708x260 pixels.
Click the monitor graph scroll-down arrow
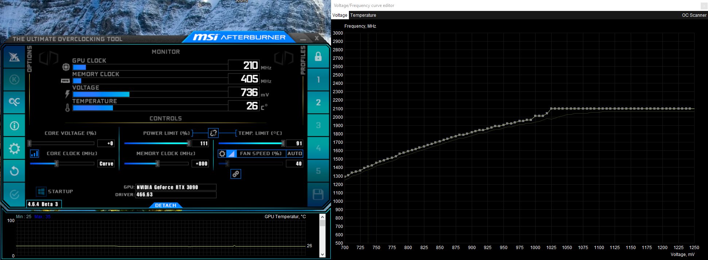pos(322,255)
